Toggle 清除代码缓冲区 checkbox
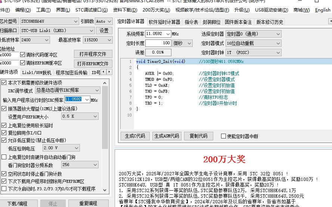 pos(22,55)
